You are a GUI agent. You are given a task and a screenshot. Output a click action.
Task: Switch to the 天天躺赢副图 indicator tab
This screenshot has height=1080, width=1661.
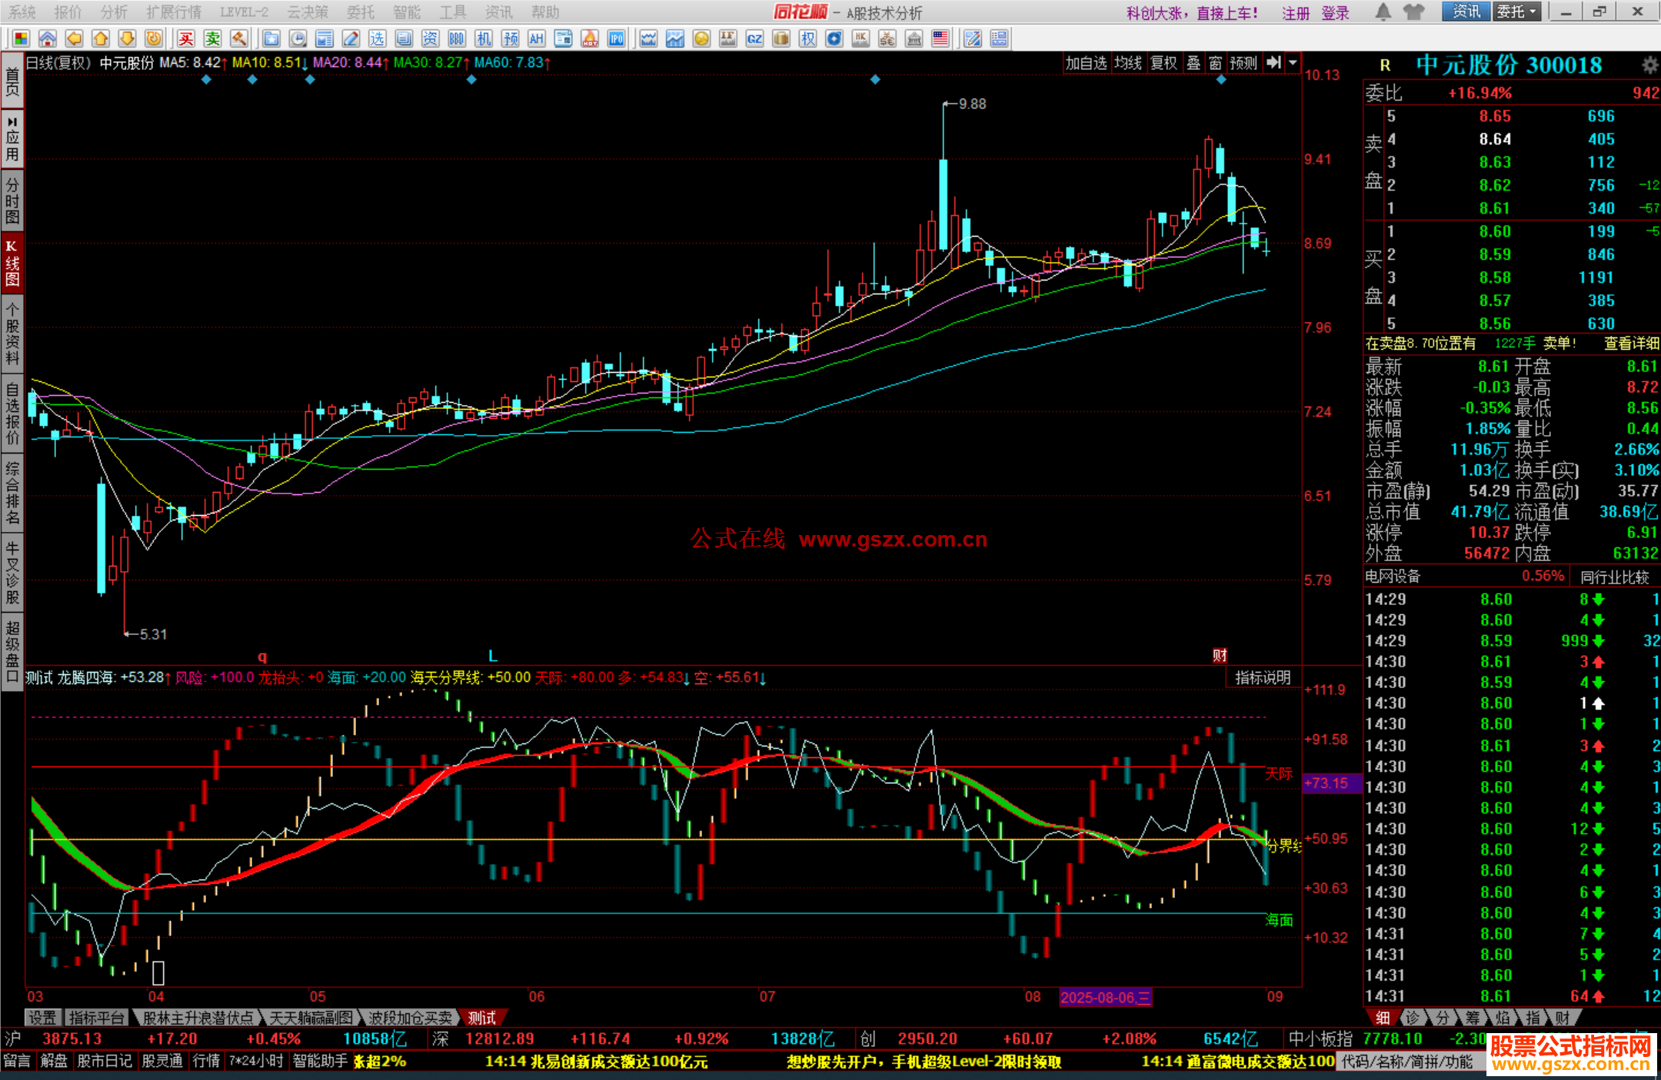point(311,1018)
